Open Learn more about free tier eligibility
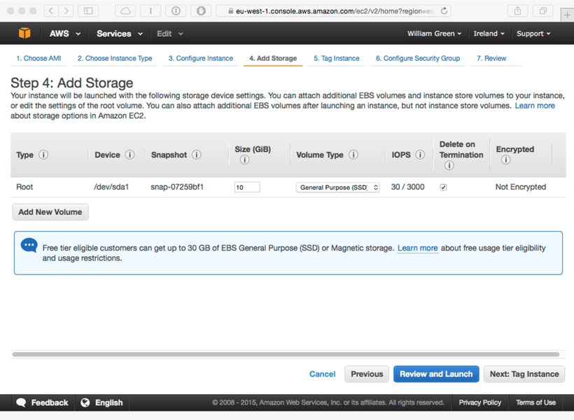The image size is (574, 420). point(417,248)
